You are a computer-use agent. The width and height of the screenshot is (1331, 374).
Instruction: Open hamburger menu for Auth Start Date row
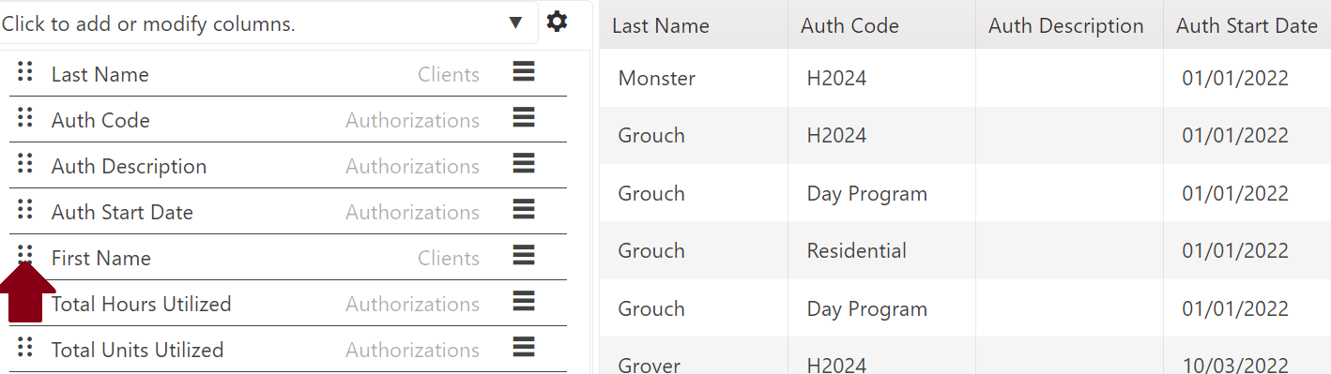(524, 209)
